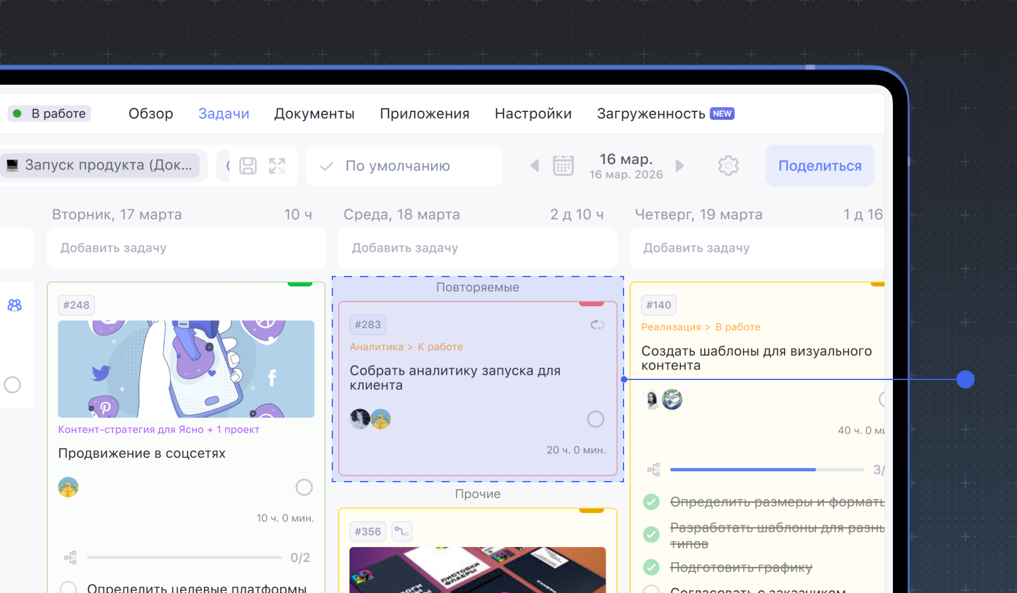
Task: Click the recurring task icon on #283
Action: point(597,325)
